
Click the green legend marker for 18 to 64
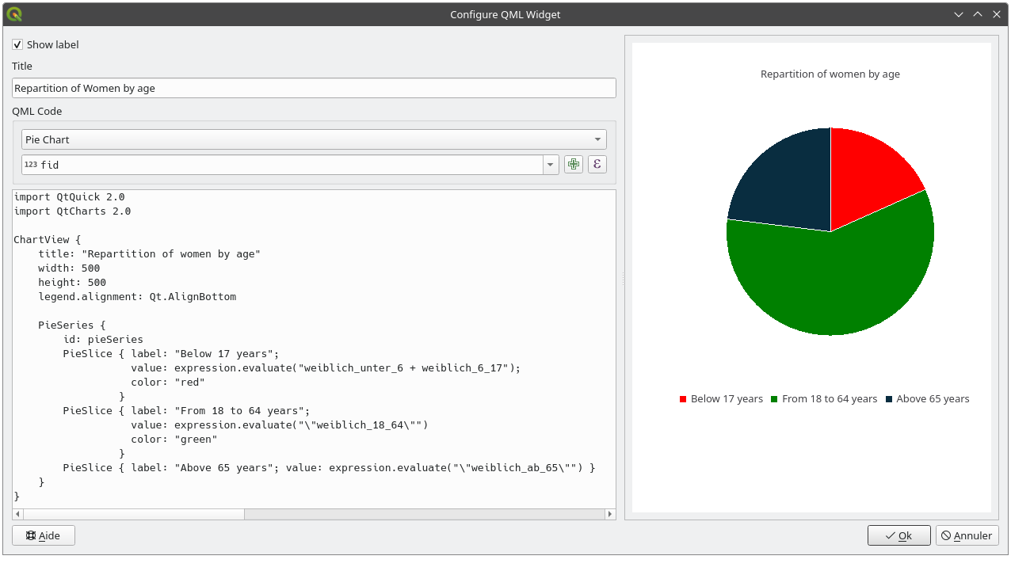tap(774, 399)
